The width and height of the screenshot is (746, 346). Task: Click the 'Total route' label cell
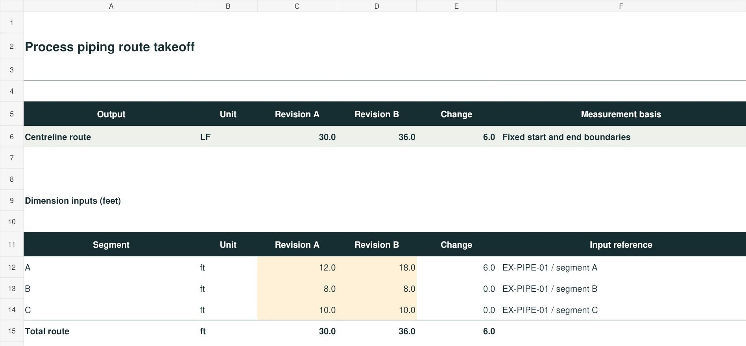click(x=111, y=331)
